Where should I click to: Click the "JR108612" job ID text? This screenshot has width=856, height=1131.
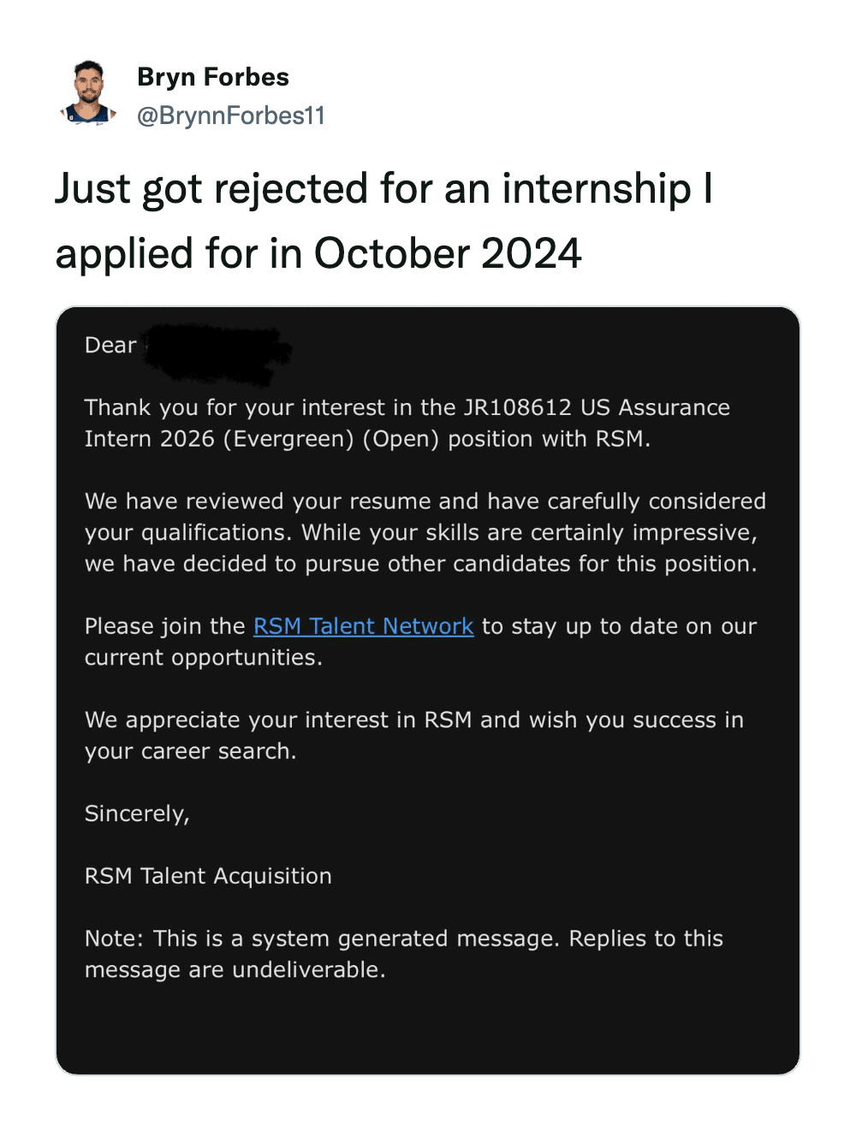coord(517,407)
